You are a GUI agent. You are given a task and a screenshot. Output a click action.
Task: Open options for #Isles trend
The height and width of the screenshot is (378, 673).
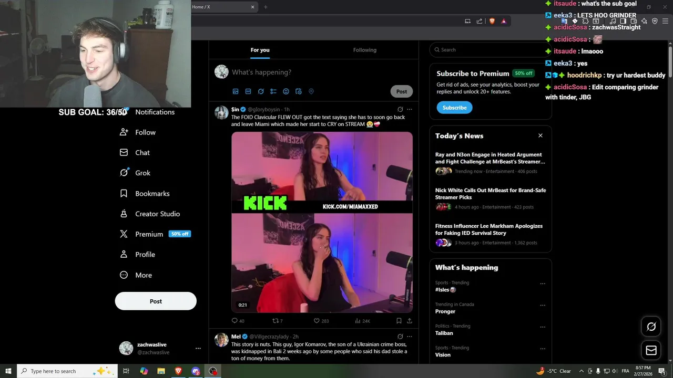click(543, 283)
